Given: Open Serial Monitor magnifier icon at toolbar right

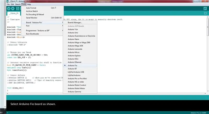Looking at the screenshot, I should click(x=205, y=9).
